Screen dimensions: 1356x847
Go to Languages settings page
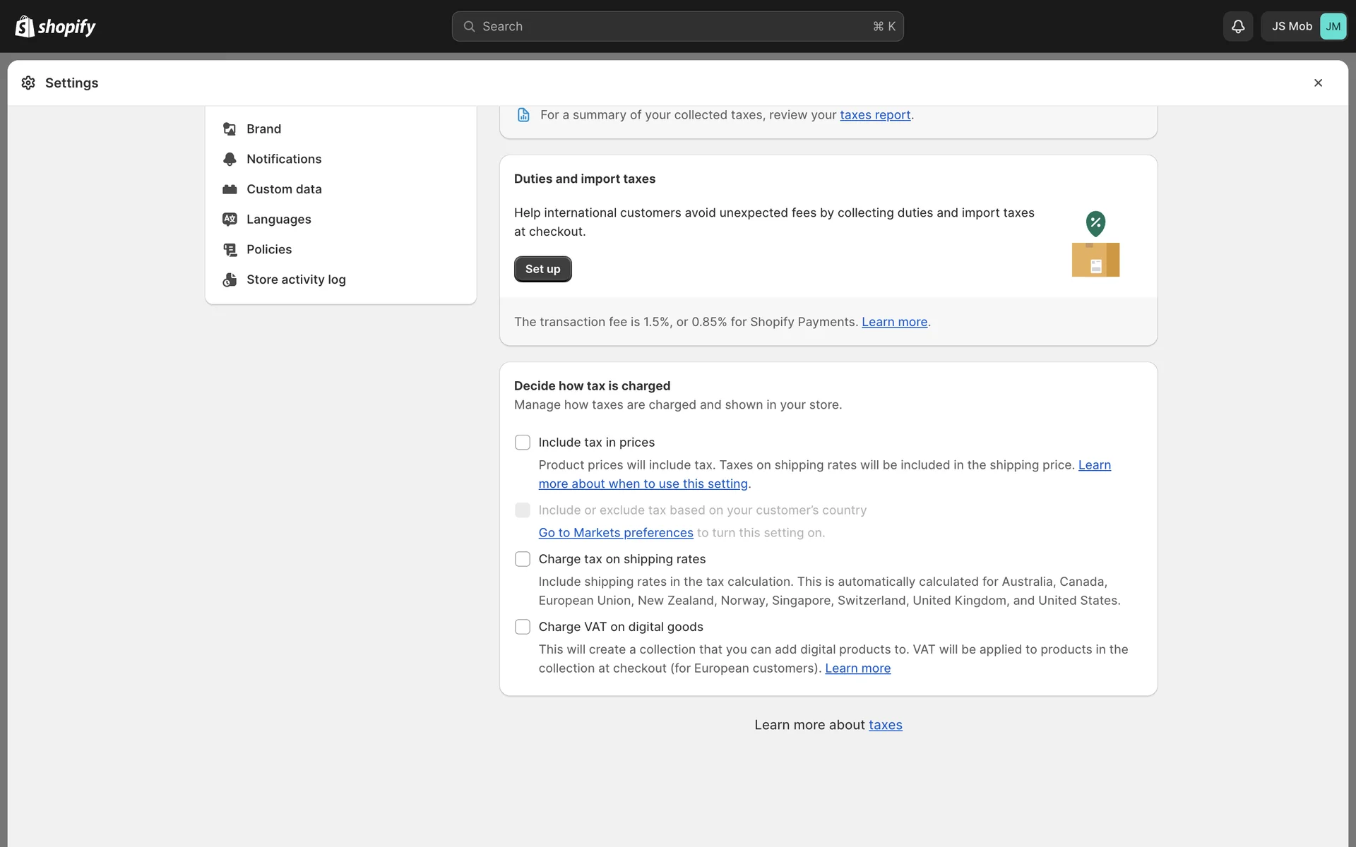278,220
